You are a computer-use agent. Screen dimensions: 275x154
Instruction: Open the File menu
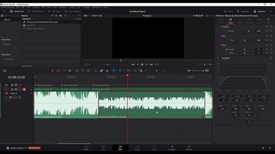coord(18,8)
